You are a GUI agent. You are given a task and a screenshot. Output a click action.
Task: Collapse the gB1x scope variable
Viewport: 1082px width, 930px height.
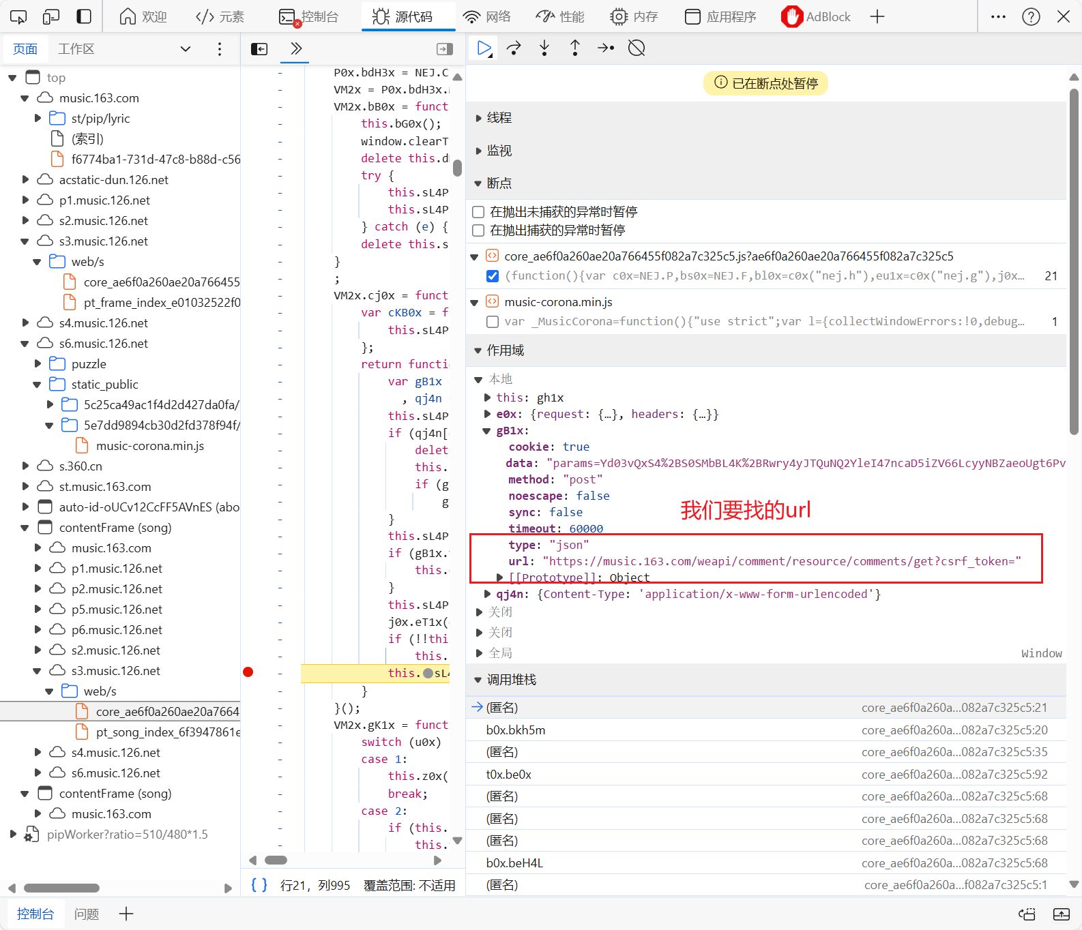[x=487, y=431]
